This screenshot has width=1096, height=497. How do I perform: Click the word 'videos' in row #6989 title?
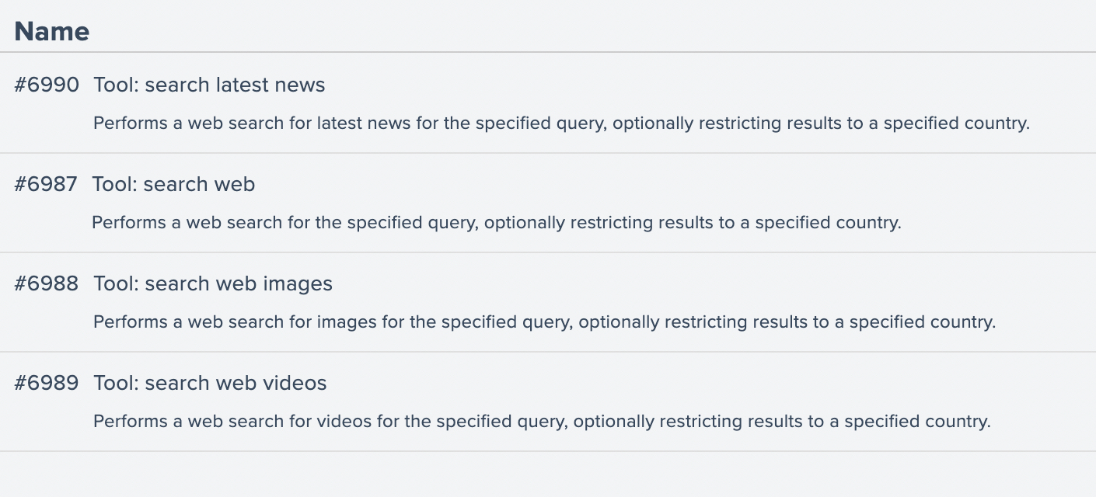pyautogui.click(x=295, y=383)
